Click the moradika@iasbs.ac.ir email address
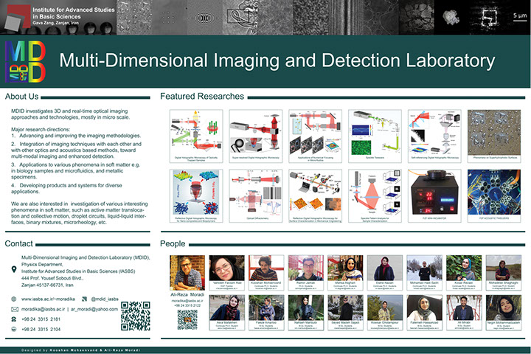 [43, 309]
